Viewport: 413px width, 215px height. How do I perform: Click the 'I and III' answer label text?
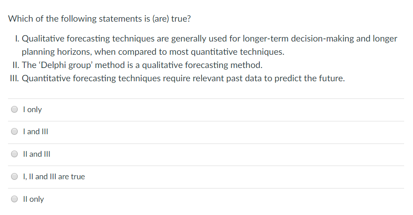click(35, 132)
